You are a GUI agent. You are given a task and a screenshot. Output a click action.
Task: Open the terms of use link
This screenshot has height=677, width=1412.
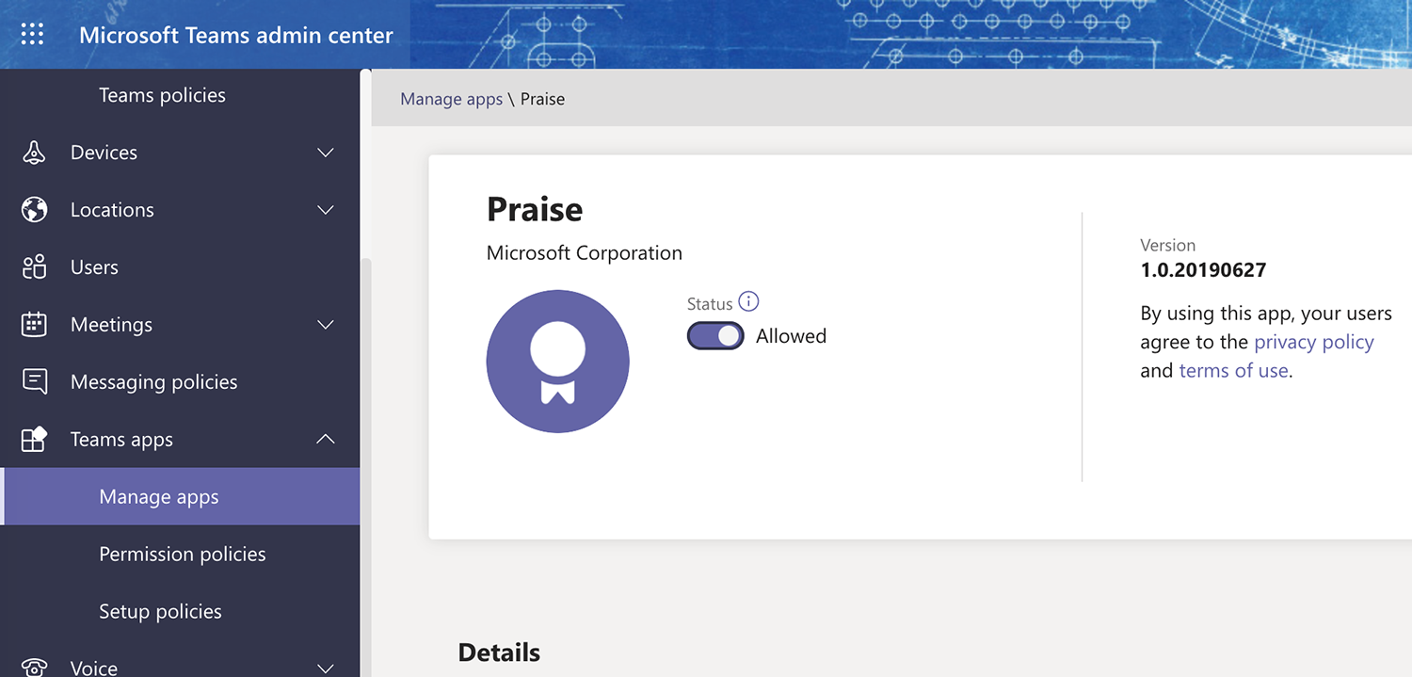[x=1233, y=371]
